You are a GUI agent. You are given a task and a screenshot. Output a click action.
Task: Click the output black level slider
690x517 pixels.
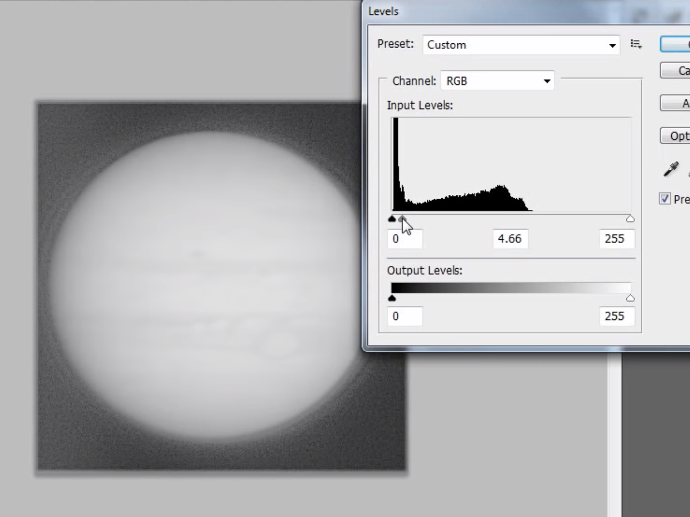coord(392,299)
